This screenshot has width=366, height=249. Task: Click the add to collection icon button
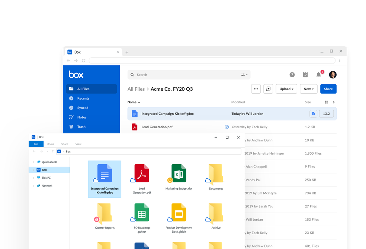tap(268, 89)
